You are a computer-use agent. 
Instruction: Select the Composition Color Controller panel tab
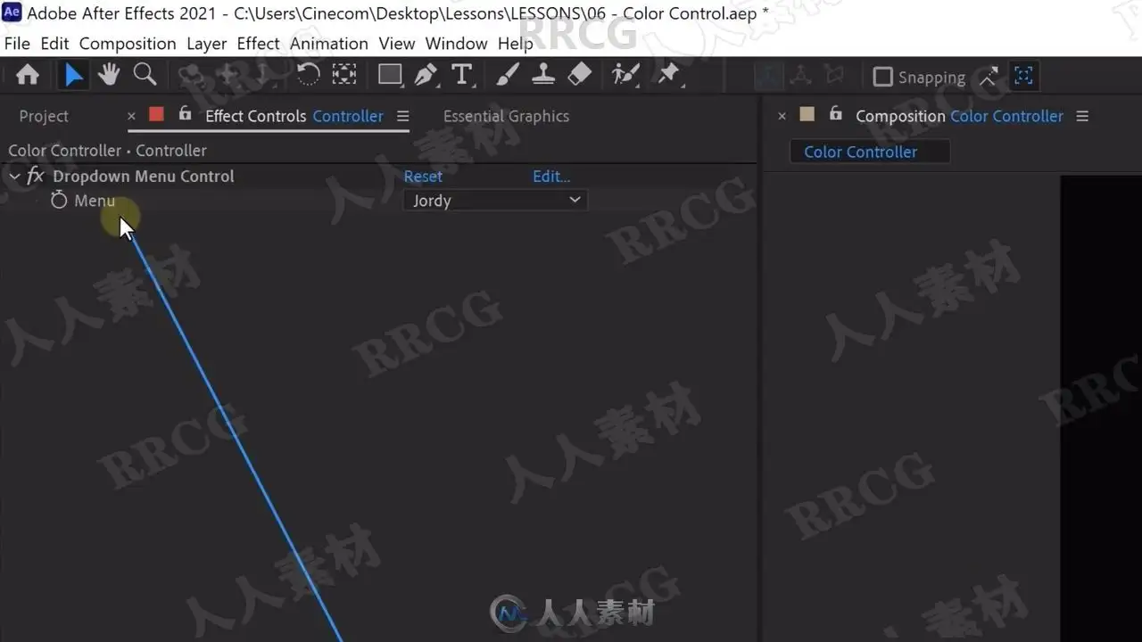pyautogui.click(x=959, y=116)
